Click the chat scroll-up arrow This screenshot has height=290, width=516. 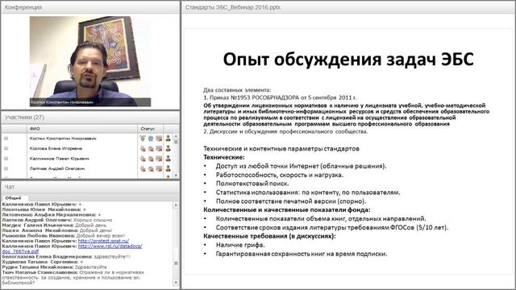(176, 205)
